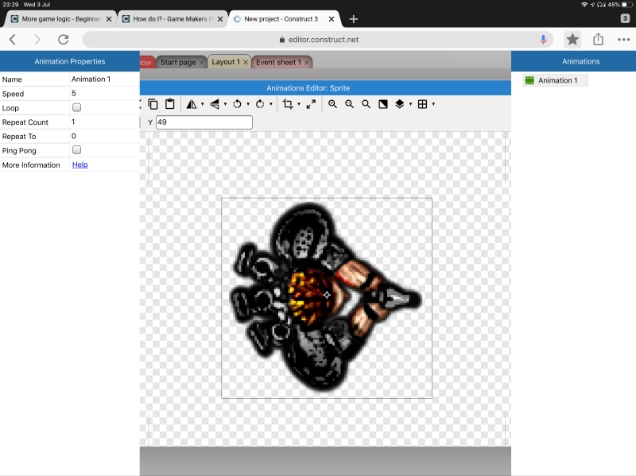
Task: Expand the grid icon dropdown arrow
Action: (x=433, y=104)
